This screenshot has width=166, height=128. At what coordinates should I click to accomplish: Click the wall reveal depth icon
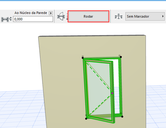6,19
